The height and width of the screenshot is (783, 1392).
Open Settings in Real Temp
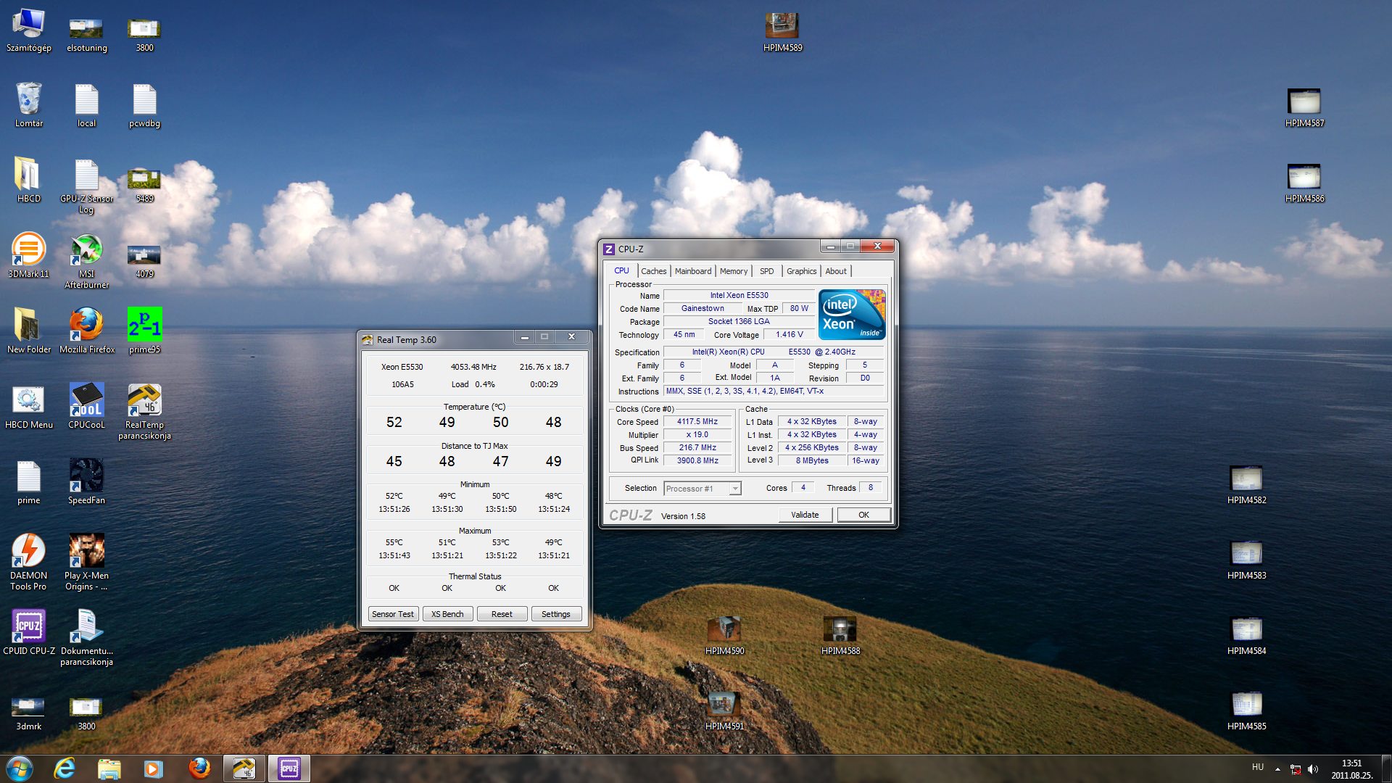pyautogui.click(x=556, y=614)
